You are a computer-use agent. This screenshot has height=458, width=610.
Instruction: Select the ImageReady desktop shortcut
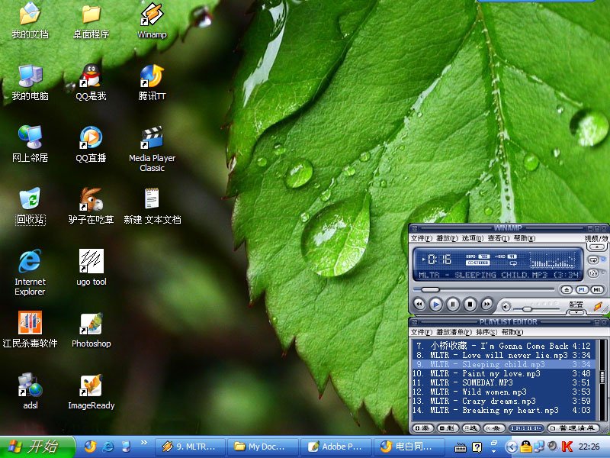(x=91, y=386)
